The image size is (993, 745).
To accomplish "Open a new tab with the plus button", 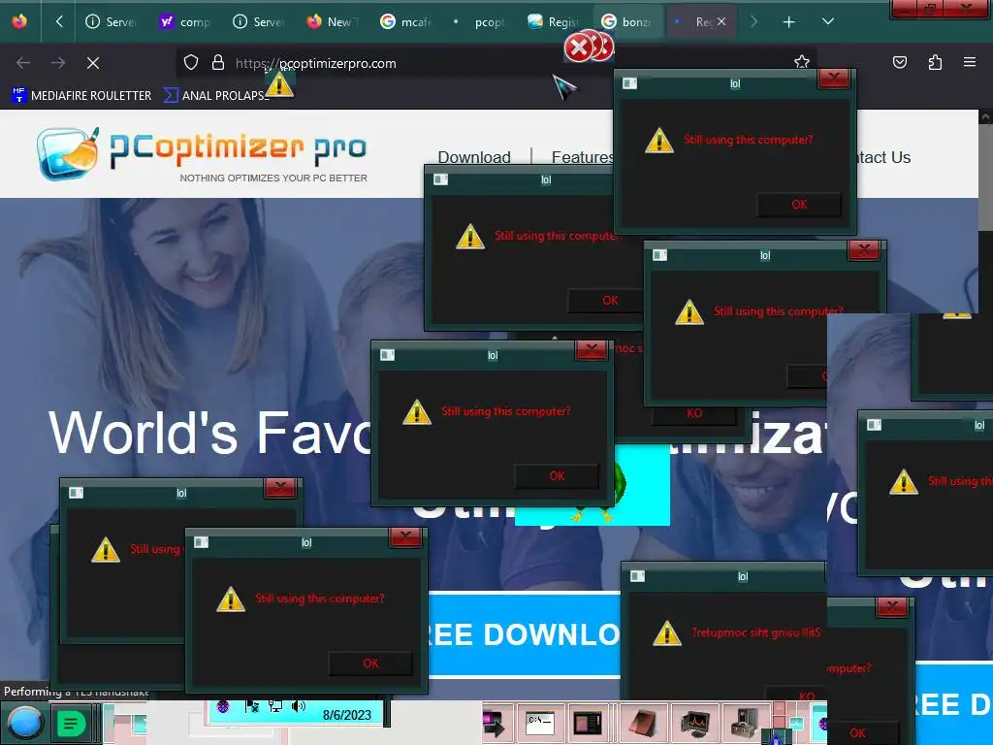I will click(788, 22).
